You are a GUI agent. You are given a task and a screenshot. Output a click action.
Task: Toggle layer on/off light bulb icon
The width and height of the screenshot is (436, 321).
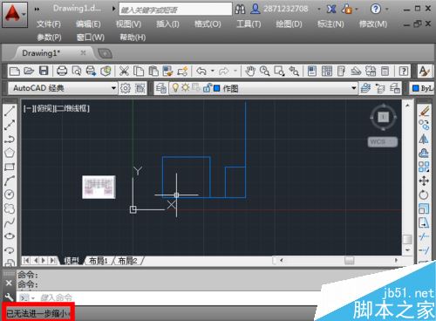(175, 87)
